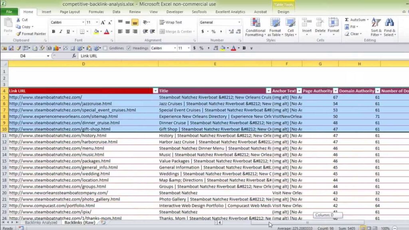Image resolution: width=409 pixels, height=230 pixels.
Task: Click the compucast.com portfolio URL cell
Action: click(x=83, y=206)
